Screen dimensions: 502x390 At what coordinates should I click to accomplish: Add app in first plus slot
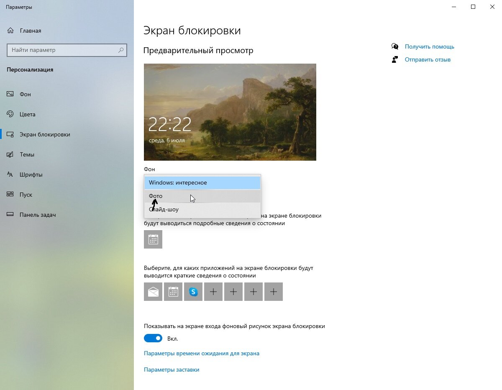(x=213, y=292)
